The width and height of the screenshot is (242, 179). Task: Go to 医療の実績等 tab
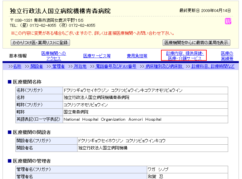click(227, 56)
